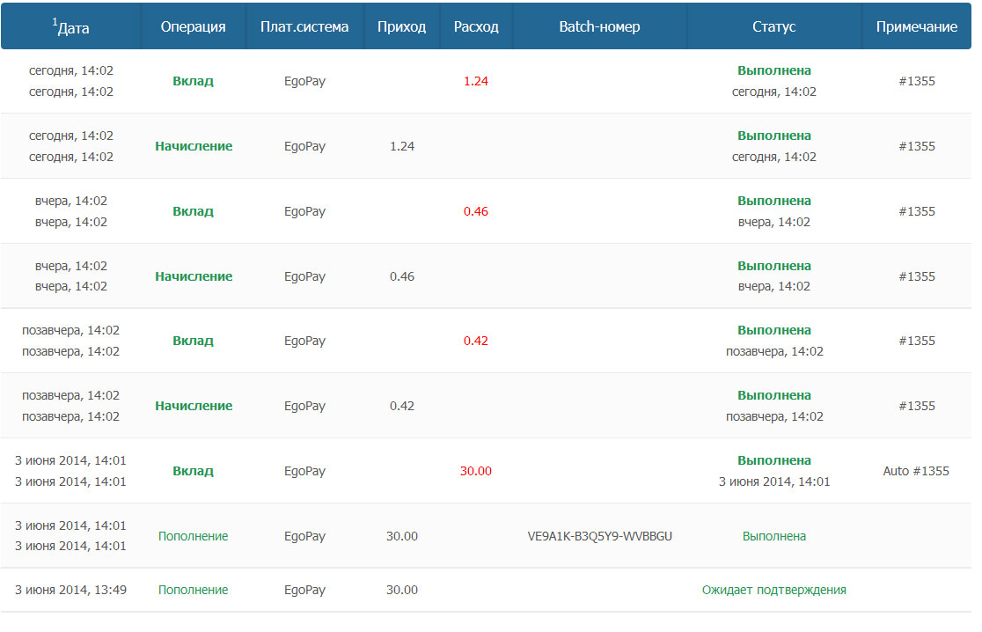The width and height of the screenshot is (982, 632).
Task: Click the 0.42 income amount
Action: [401, 406]
